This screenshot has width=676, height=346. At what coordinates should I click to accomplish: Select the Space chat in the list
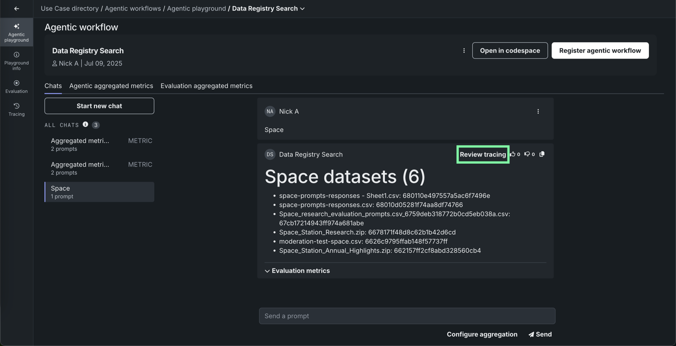(99, 192)
